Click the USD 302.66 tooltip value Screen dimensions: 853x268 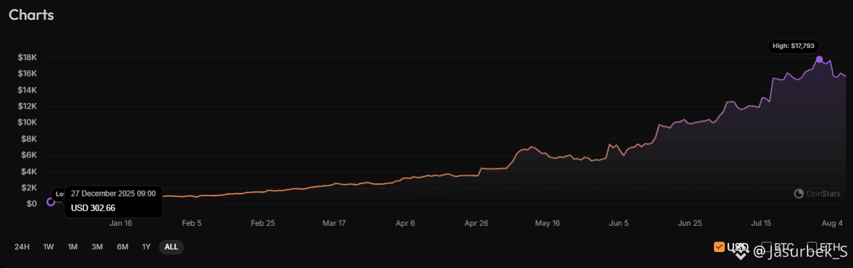pos(93,208)
